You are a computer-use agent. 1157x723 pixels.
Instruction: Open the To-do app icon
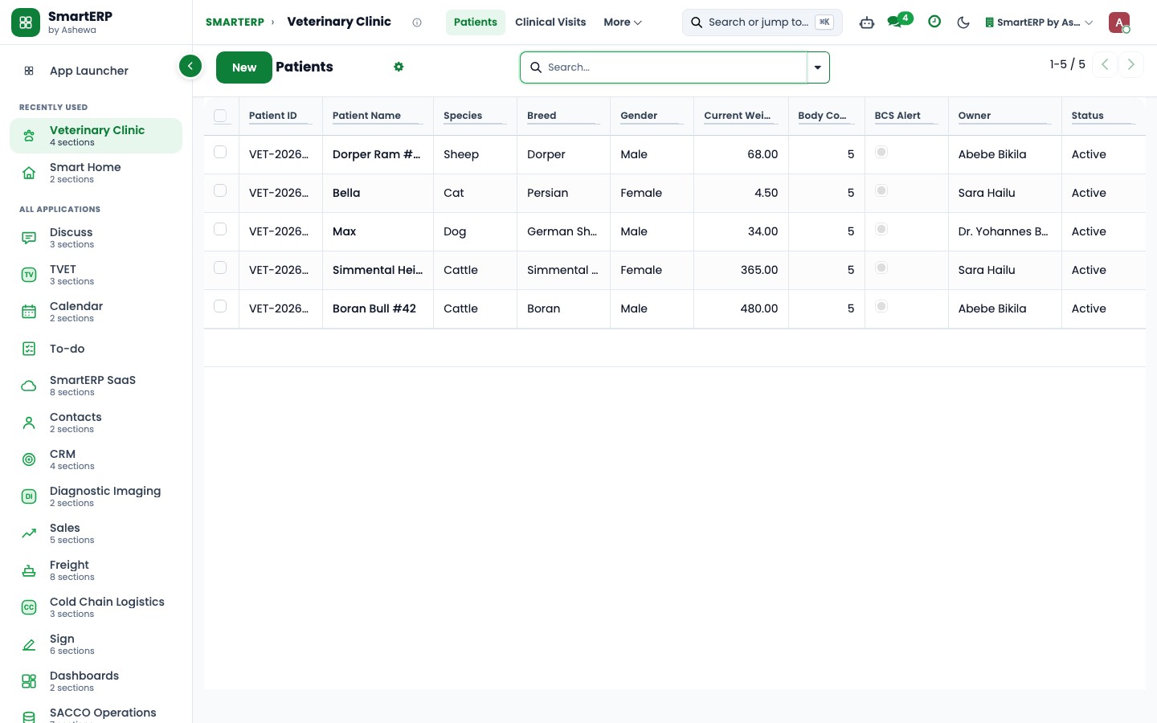coord(29,349)
